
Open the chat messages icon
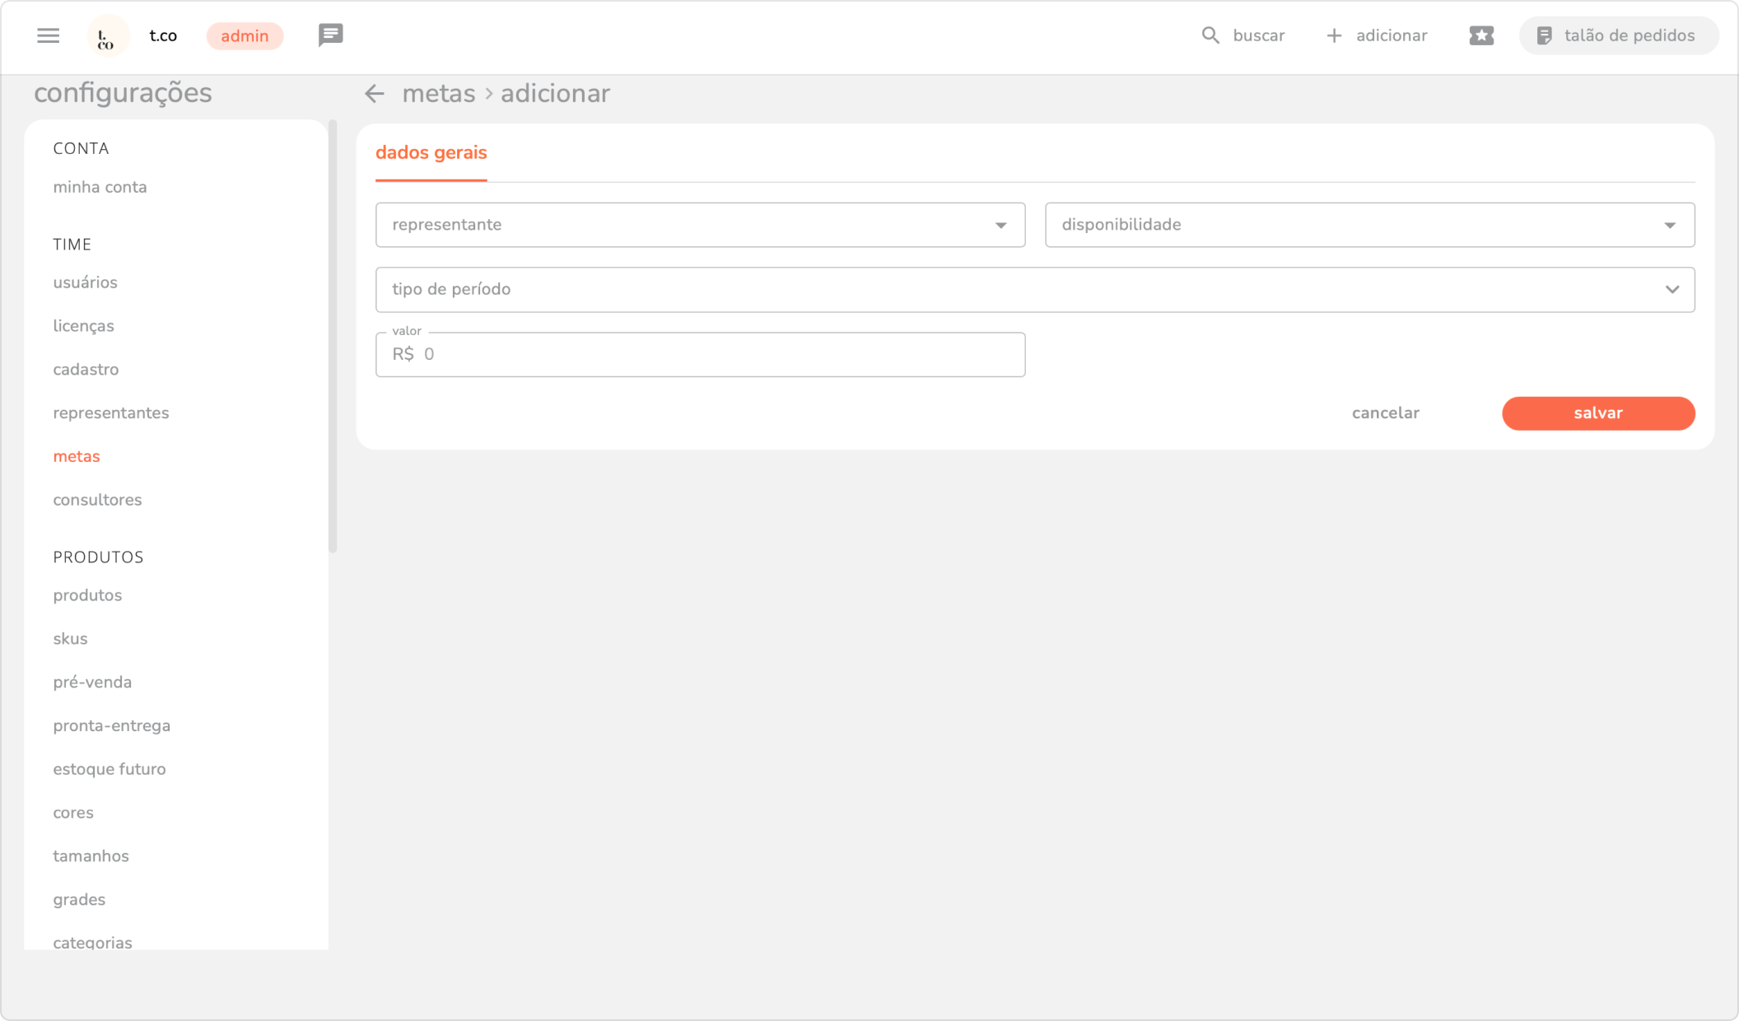point(330,35)
